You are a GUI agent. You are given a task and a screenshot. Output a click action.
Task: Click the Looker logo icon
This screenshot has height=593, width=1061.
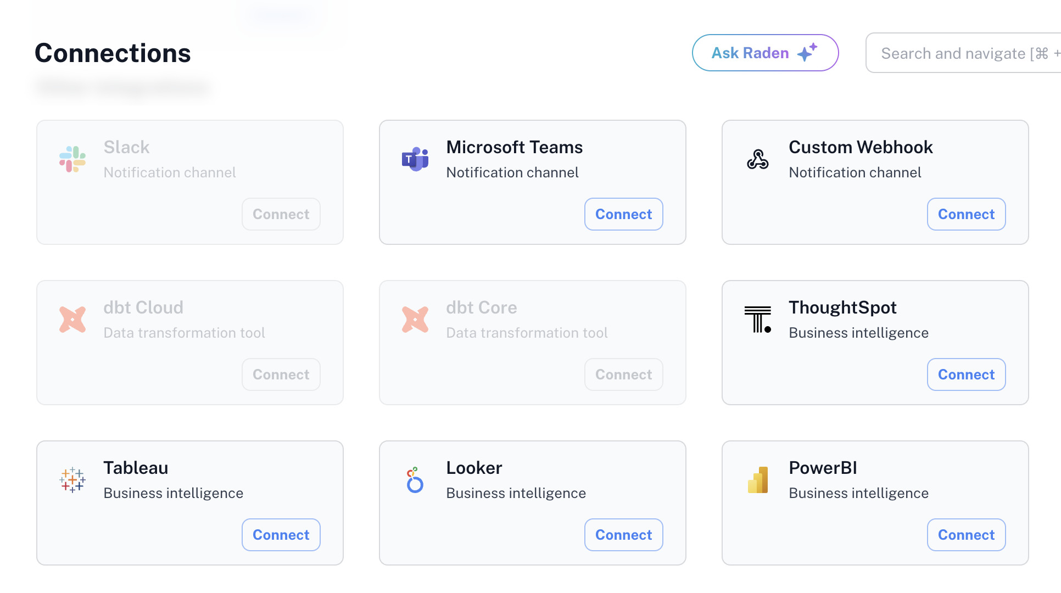[x=415, y=480]
